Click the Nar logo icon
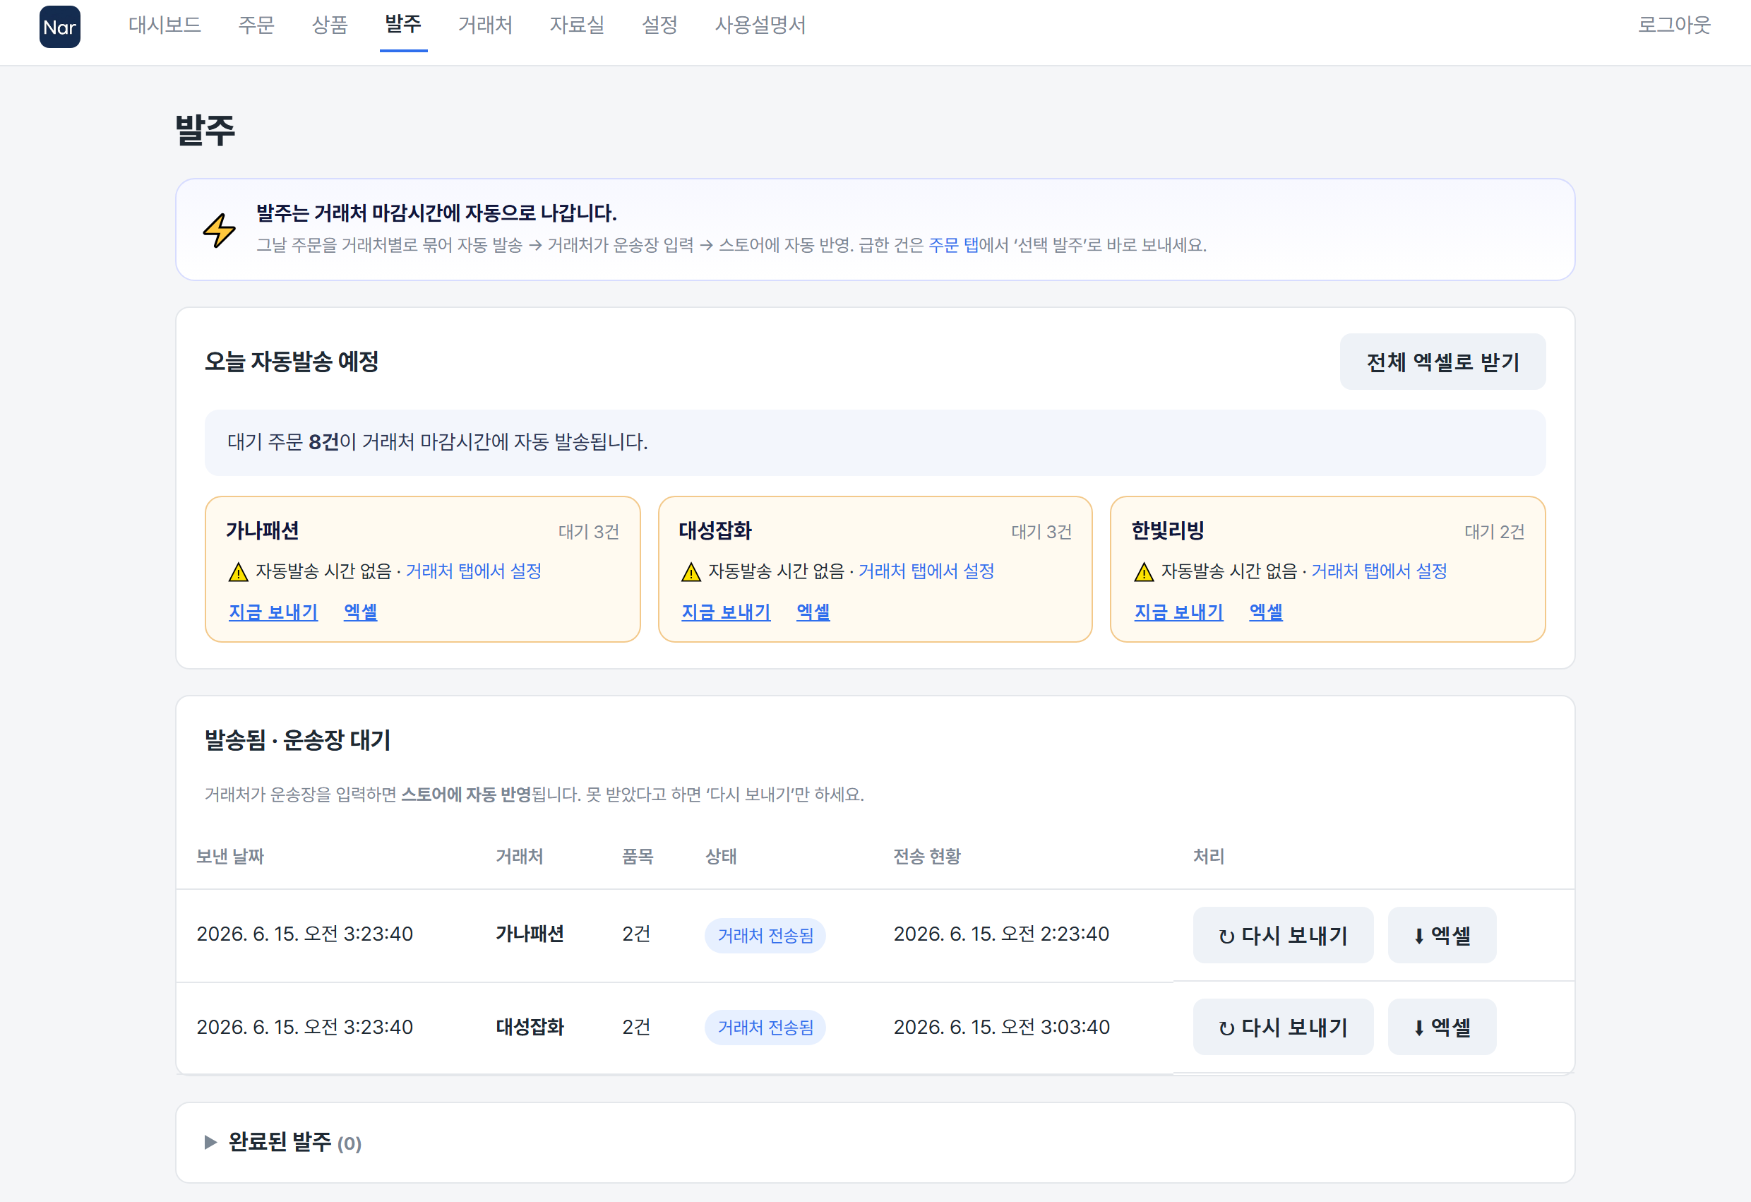Screen dimensions: 1751x1202 point(59,27)
